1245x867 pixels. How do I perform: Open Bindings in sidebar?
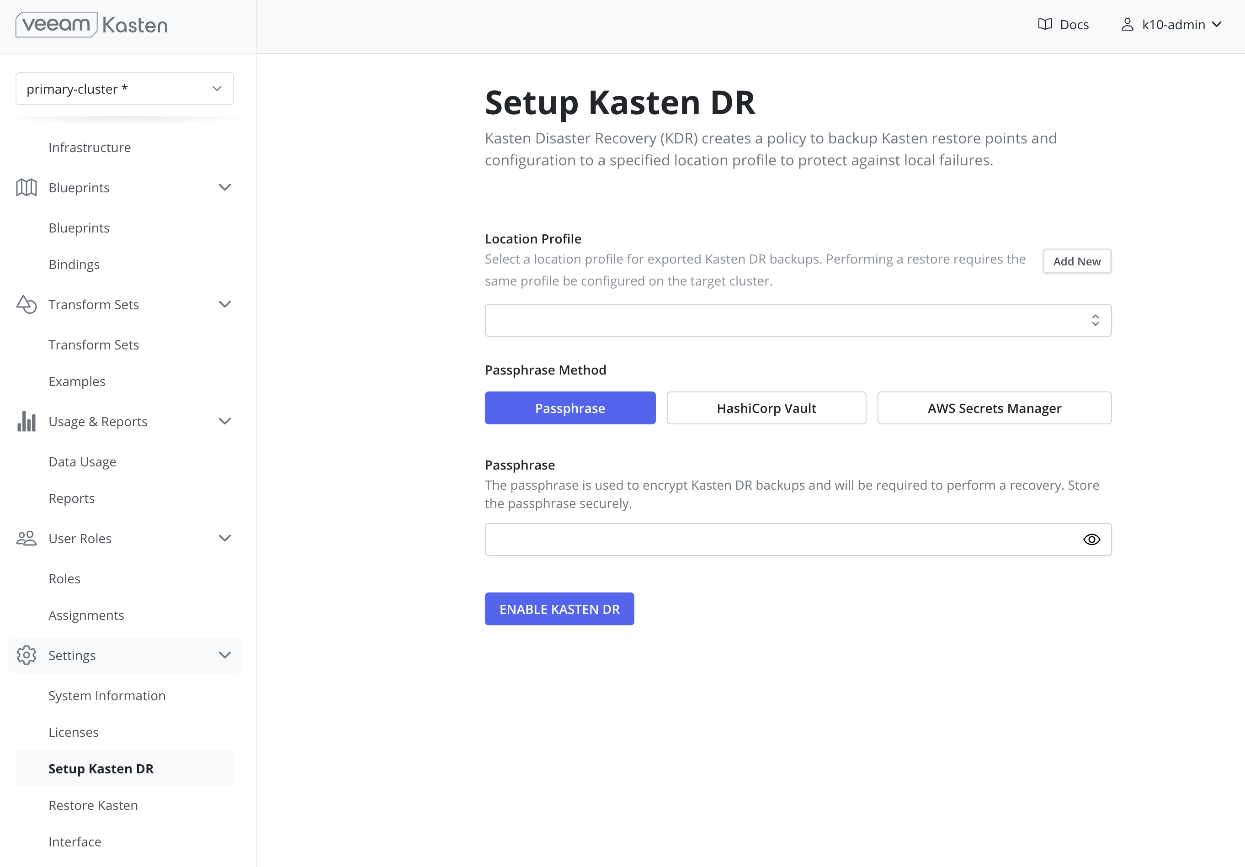coord(74,264)
